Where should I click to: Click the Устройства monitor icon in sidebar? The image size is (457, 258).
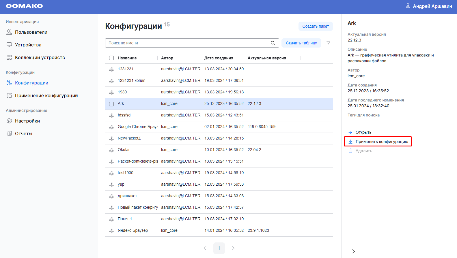tap(9, 45)
